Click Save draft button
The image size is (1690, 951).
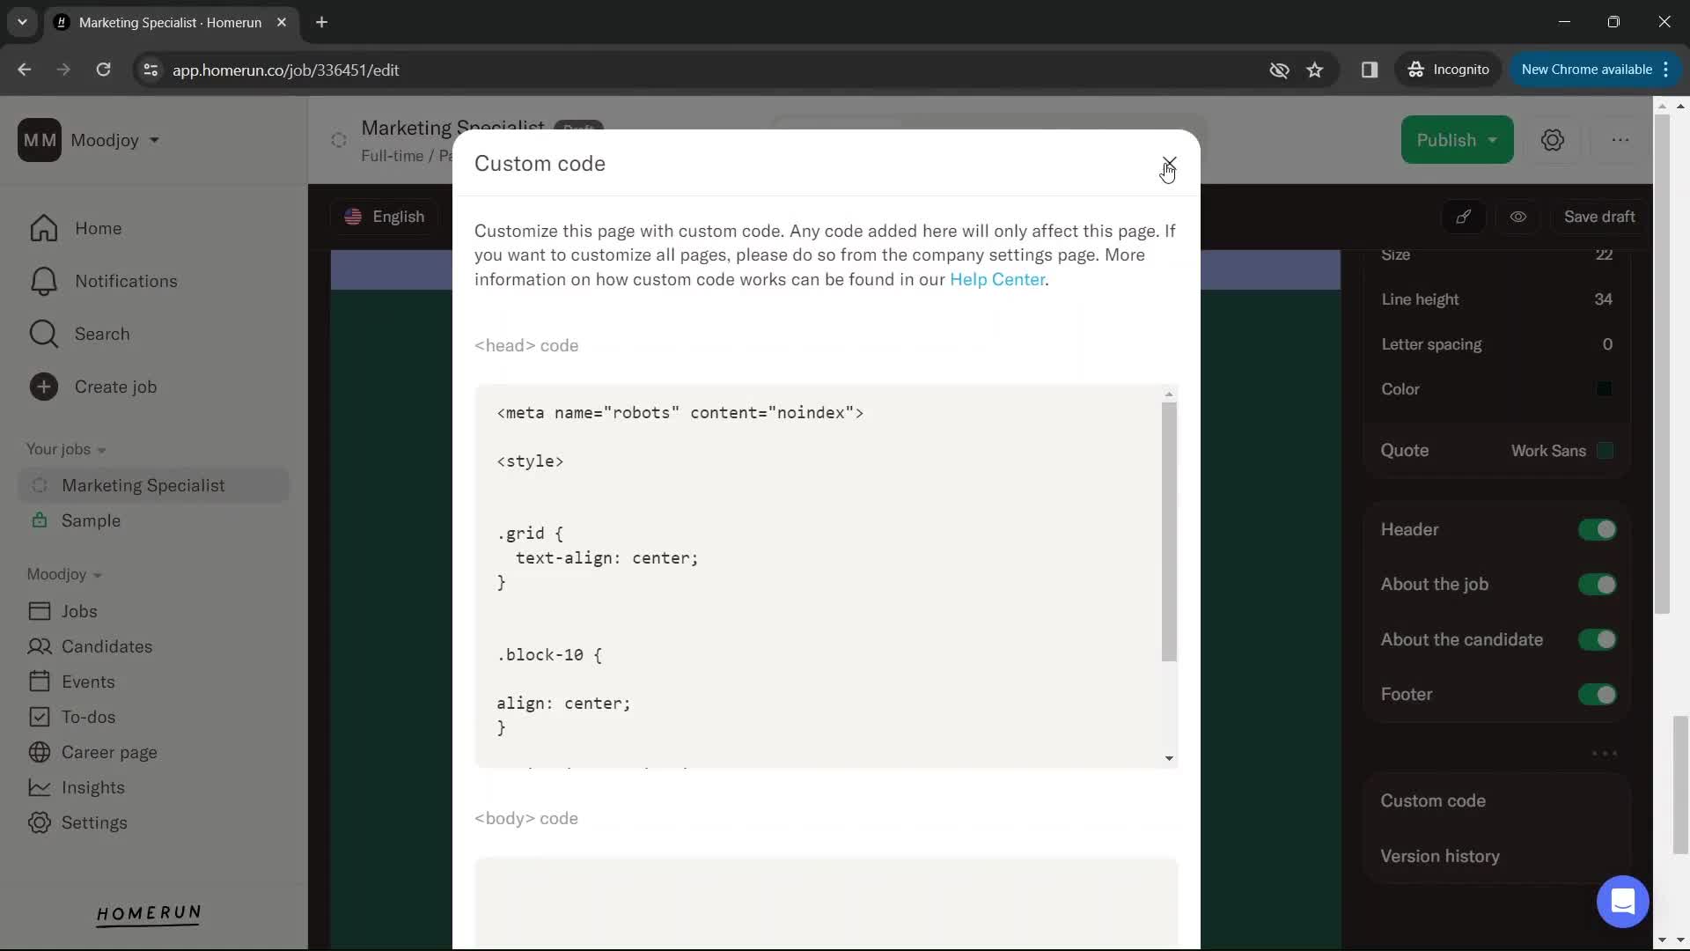click(x=1598, y=217)
